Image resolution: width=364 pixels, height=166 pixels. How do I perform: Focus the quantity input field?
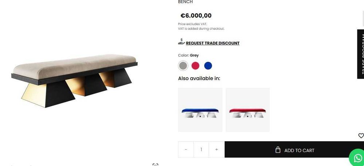[201, 150]
